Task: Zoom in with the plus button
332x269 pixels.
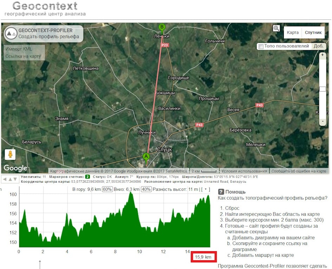Action: [x=323, y=55]
